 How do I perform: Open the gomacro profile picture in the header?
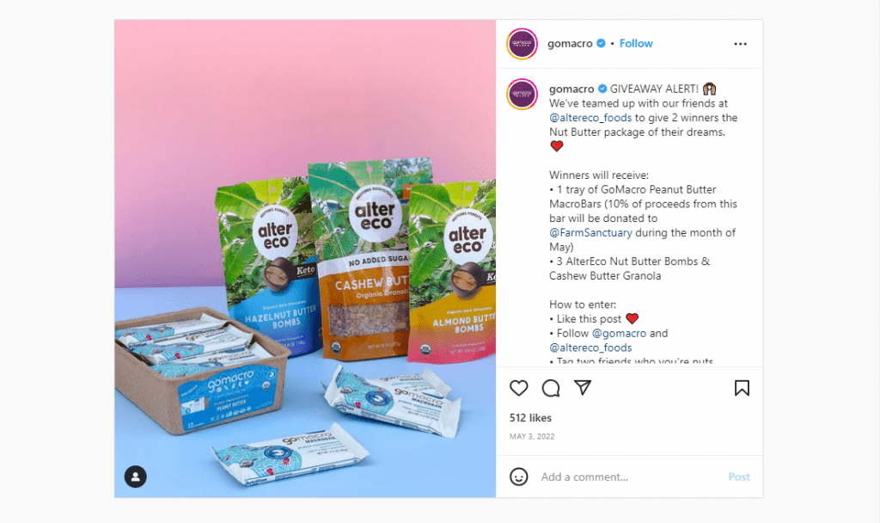pyautogui.click(x=522, y=44)
